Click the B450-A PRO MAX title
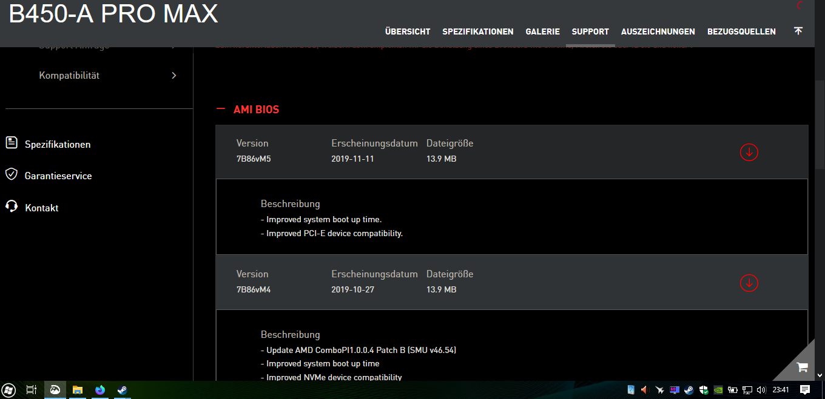825x399 pixels. [113, 13]
